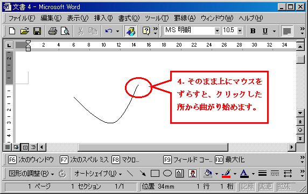This screenshot has width=308, height=194.
Task: Select the arrow drawing tool
Action: pos(143,173)
